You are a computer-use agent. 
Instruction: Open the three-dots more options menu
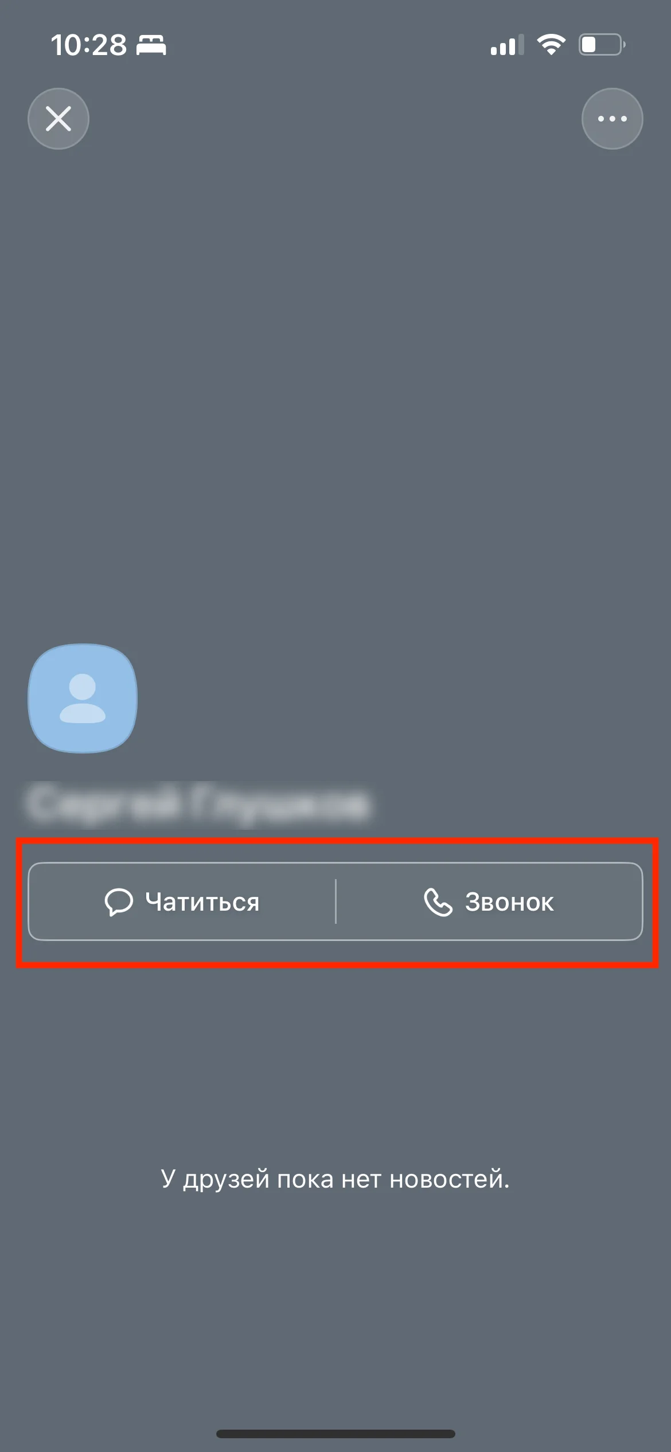612,119
